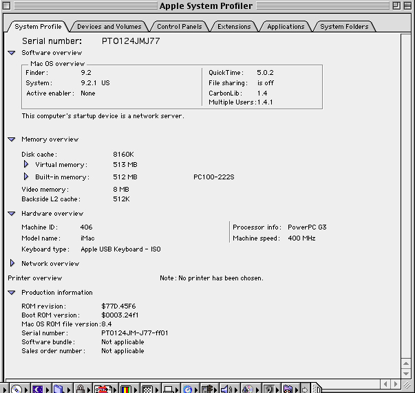Click the Video memory 8 MB value

pyautogui.click(x=121, y=190)
